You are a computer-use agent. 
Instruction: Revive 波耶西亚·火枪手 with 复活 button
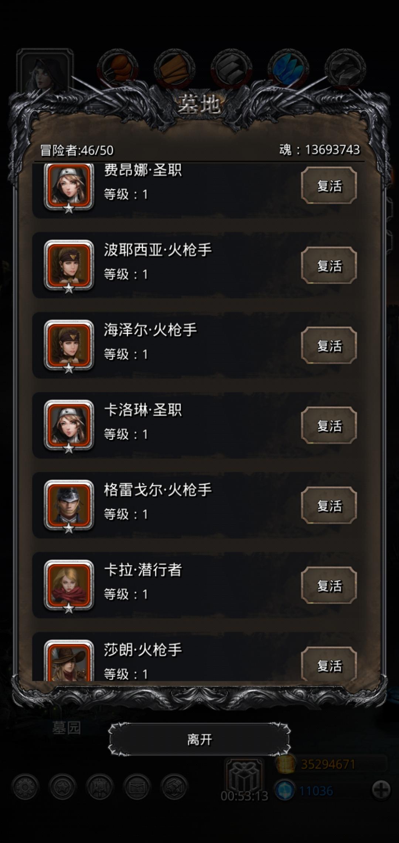[329, 265]
